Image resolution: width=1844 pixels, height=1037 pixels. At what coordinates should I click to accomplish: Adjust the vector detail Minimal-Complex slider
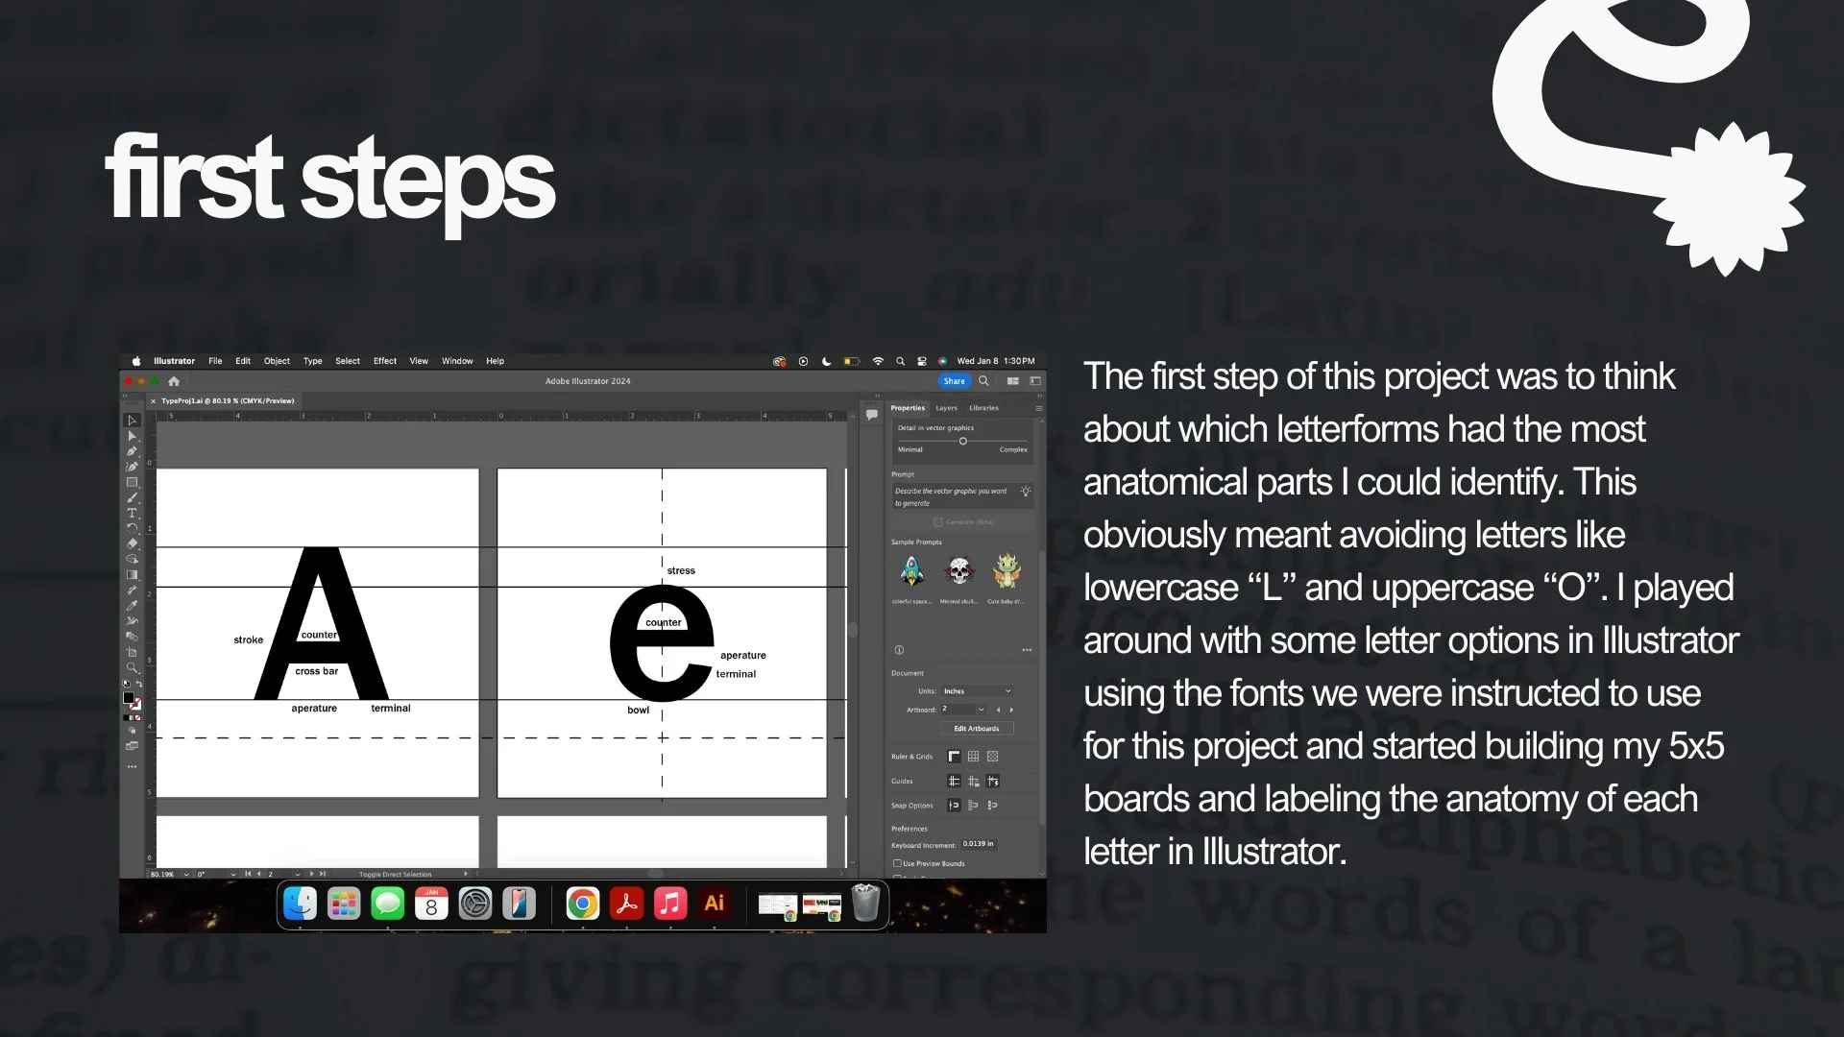(962, 442)
